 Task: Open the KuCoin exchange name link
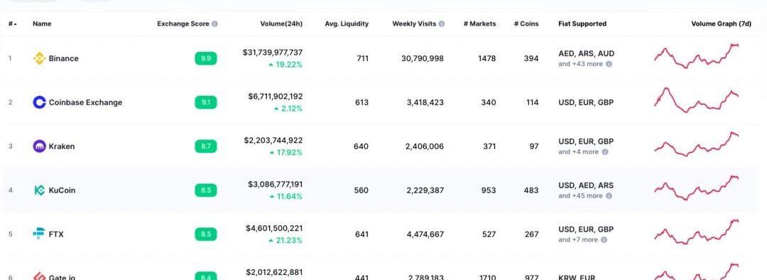coord(62,191)
